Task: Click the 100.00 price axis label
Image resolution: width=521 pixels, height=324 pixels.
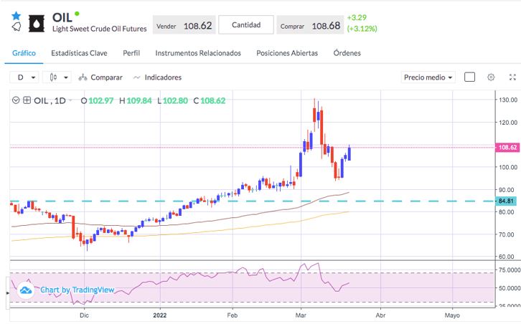Action: point(508,167)
